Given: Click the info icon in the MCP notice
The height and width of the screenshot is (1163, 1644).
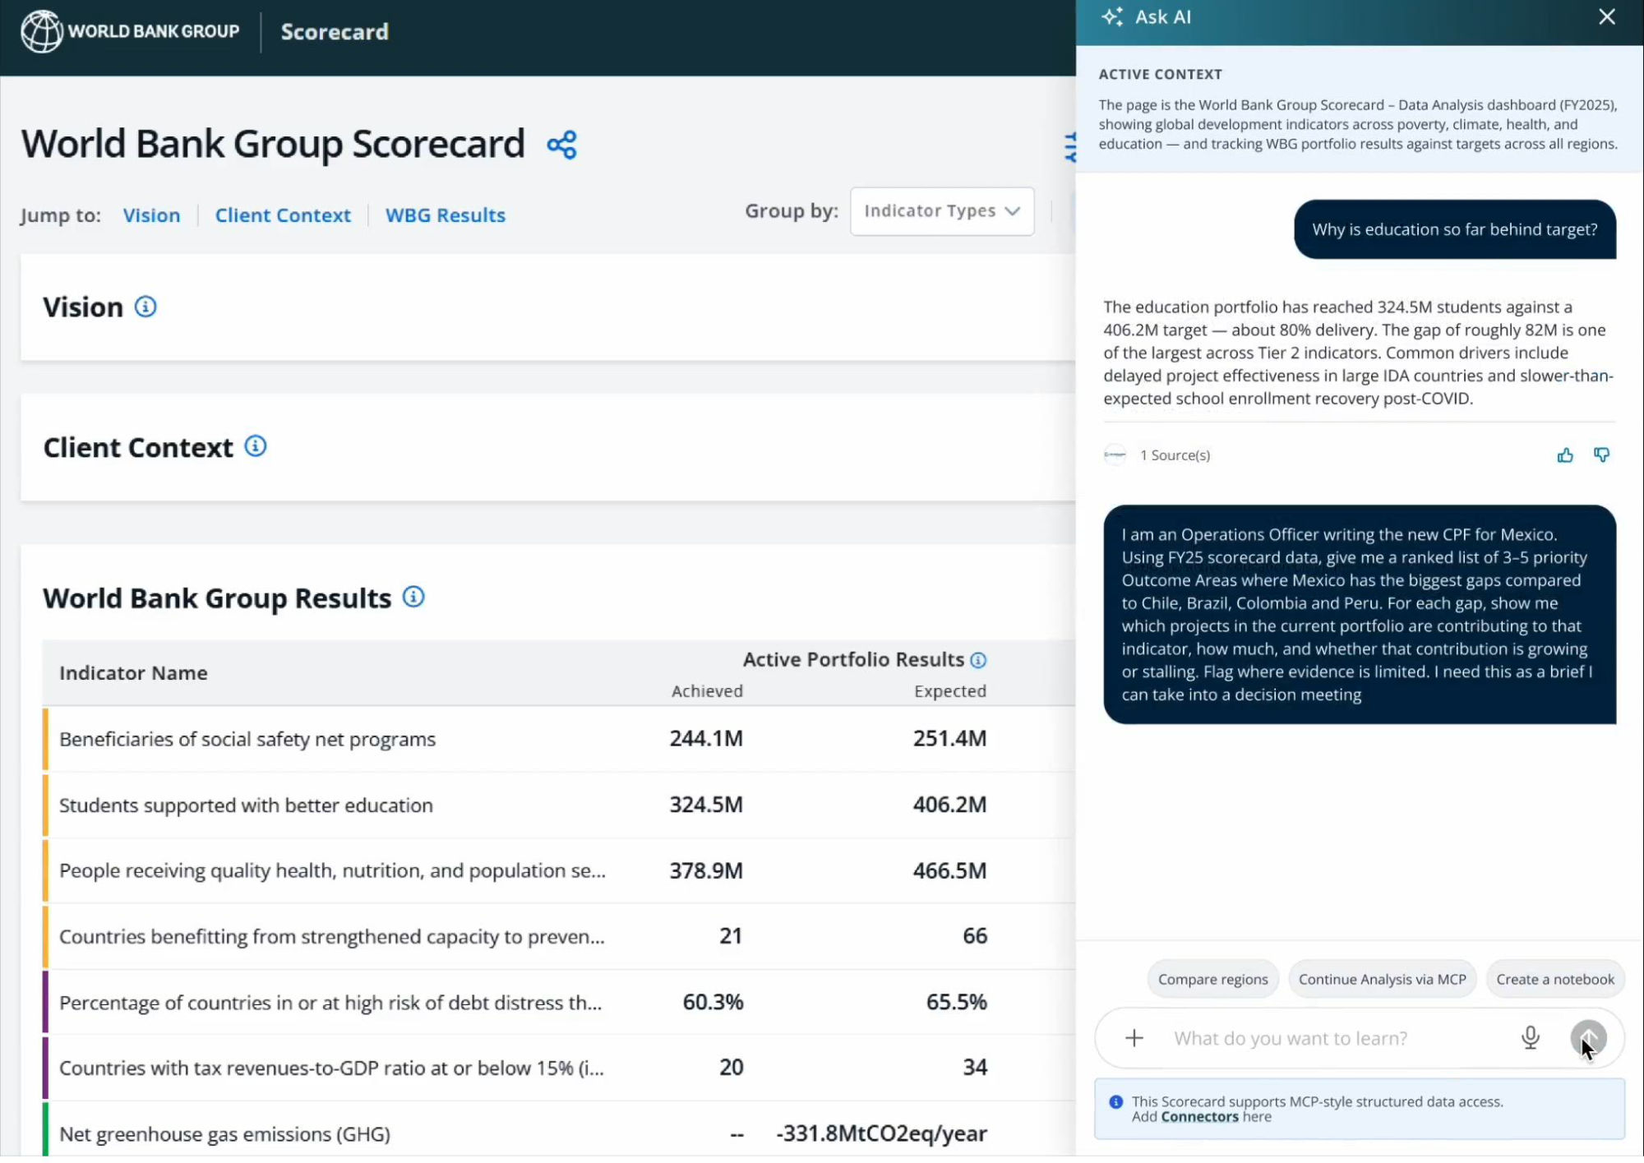Looking at the screenshot, I should click(x=1116, y=1102).
